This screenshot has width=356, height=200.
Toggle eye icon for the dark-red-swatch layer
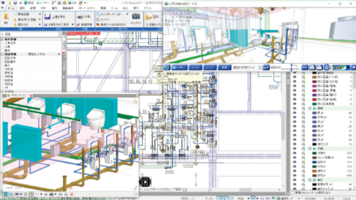tap(295, 81)
